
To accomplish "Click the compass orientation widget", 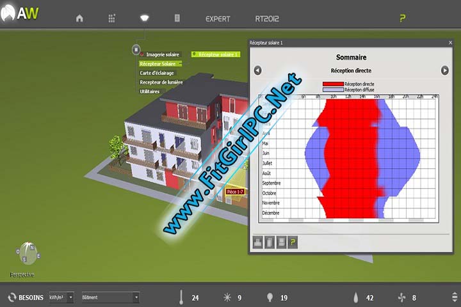I will pos(28,253).
